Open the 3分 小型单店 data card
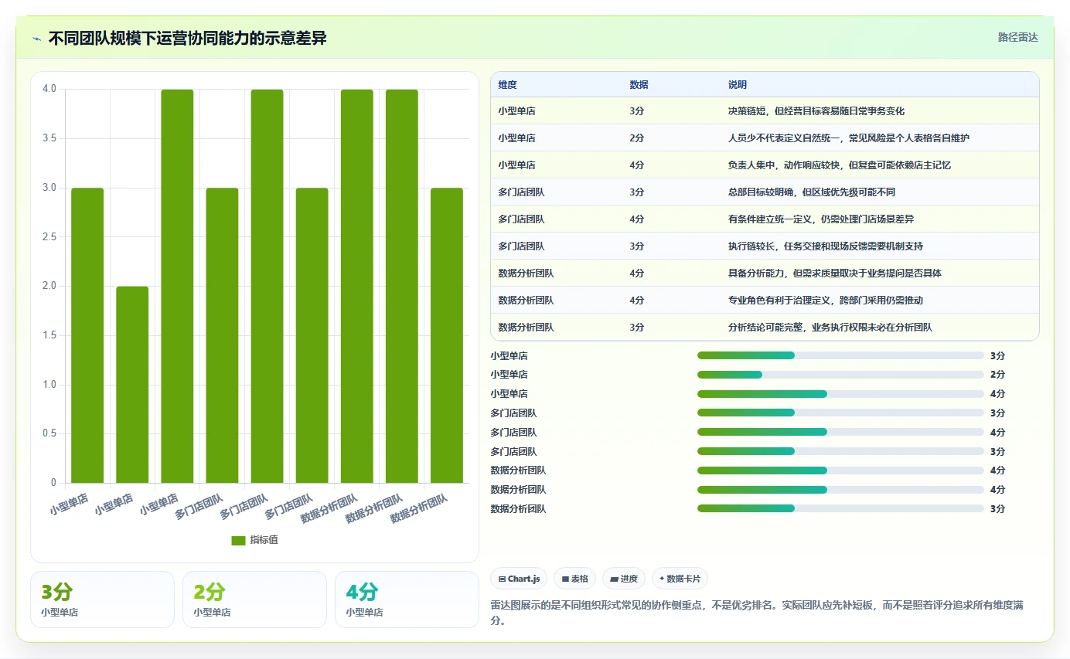The height and width of the screenshot is (659, 1070). tap(102, 600)
